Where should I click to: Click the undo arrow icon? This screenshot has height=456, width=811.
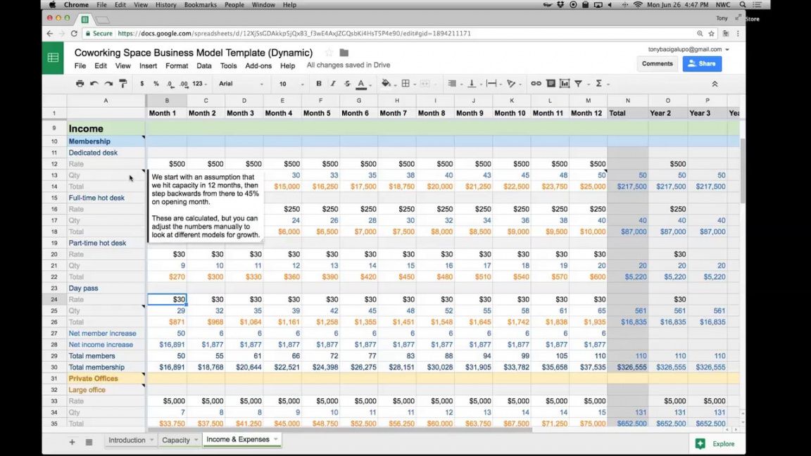[x=94, y=84]
